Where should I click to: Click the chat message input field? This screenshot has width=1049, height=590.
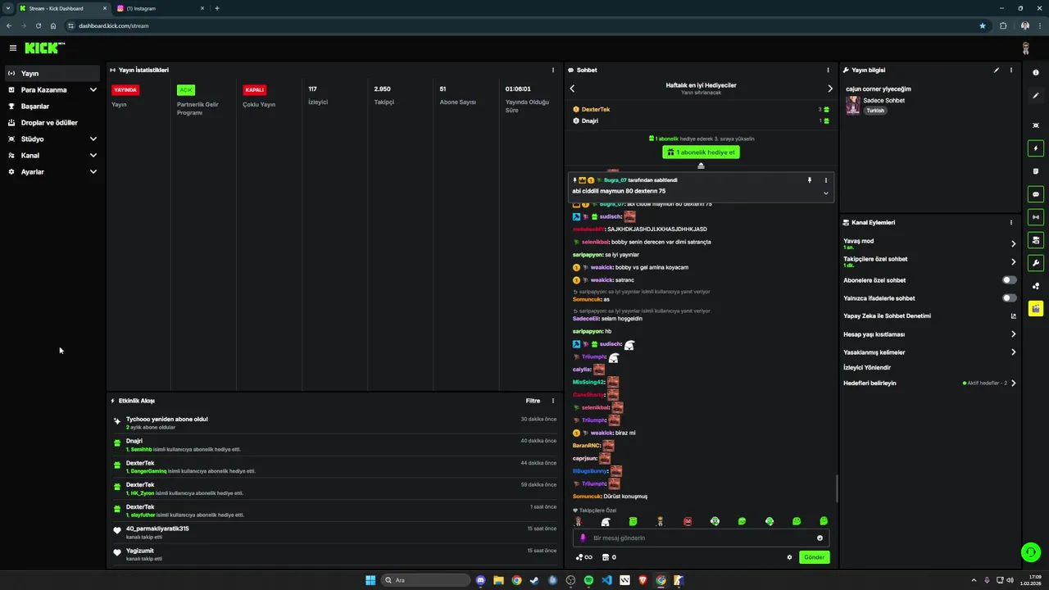point(701,538)
